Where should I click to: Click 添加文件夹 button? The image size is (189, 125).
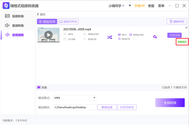click(68, 22)
